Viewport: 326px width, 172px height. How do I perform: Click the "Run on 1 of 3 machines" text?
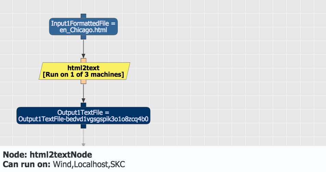tap(83, 74)
